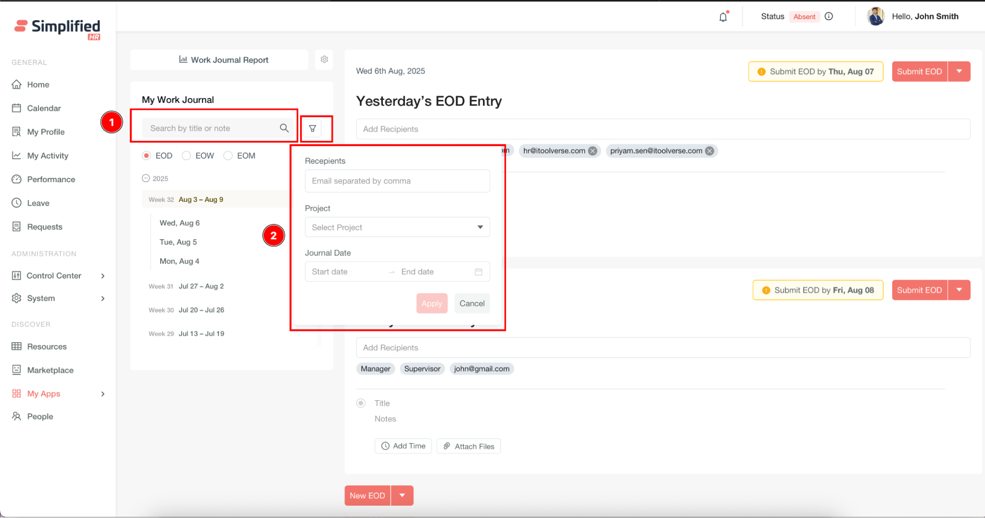This screenshot has width=985, height=518.
Task: Select the EOW radio option
Action: click(186, 156)
